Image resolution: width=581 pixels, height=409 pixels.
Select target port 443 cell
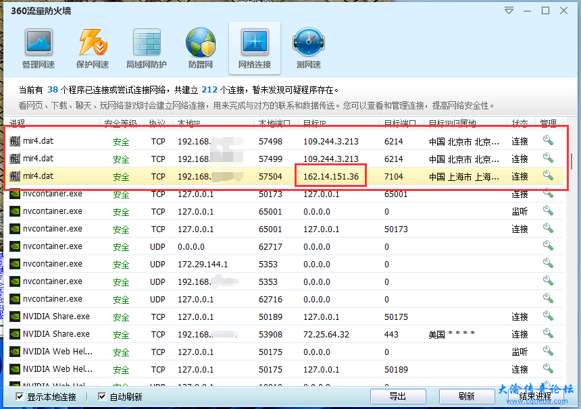pyautogui.click(x=391, y=335)
